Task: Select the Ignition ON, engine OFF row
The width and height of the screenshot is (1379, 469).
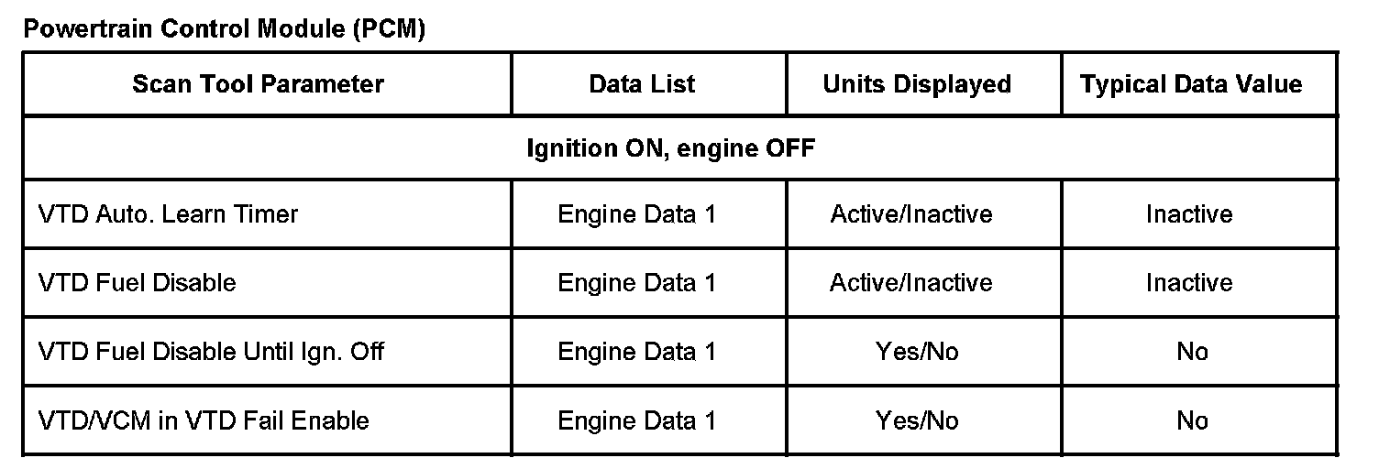Action: (670, 148)
